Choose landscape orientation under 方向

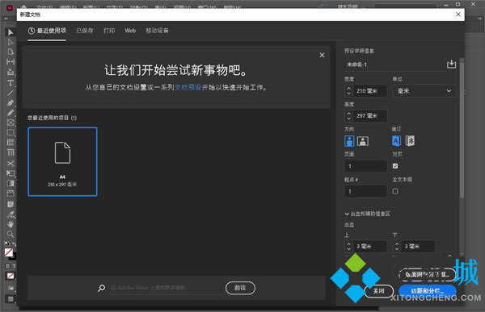tap(363, 141)
